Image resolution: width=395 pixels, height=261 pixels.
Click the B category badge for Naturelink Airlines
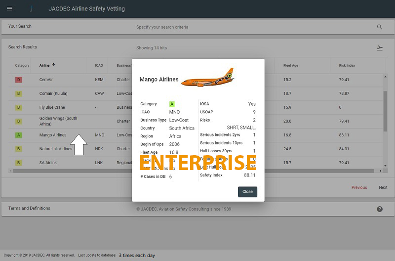pos(18,149)
